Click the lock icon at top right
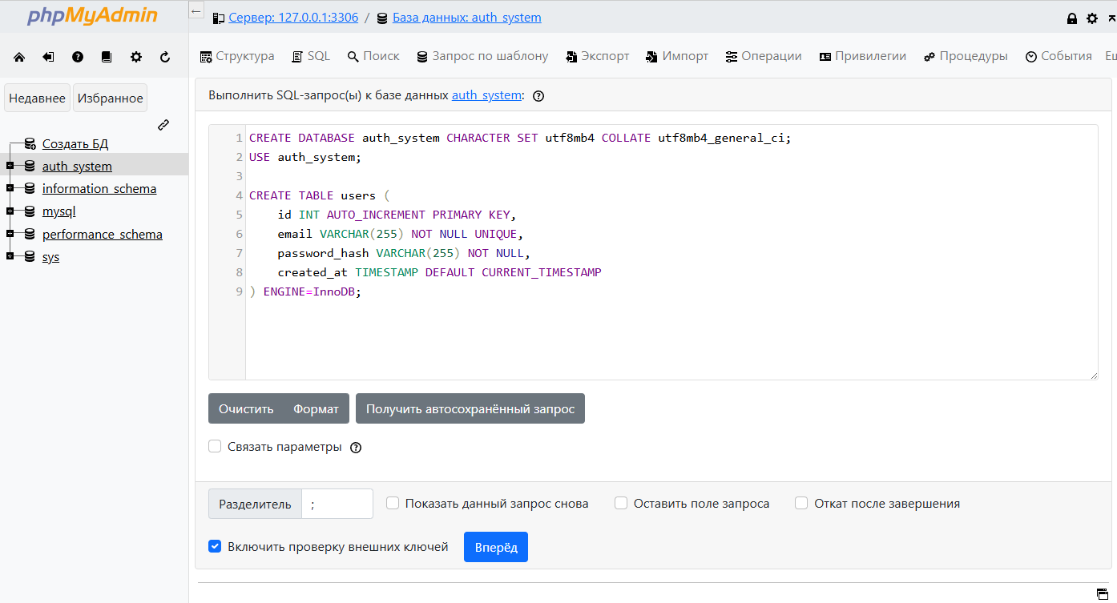The width and height of the screenshot is (1117, 603). [x=1072, y=18]
